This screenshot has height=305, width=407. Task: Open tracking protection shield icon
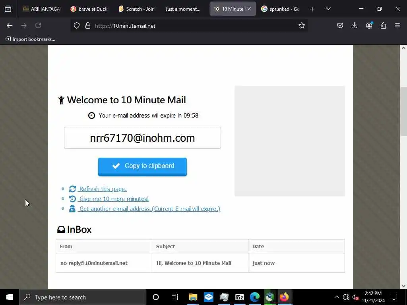[77, 25]
